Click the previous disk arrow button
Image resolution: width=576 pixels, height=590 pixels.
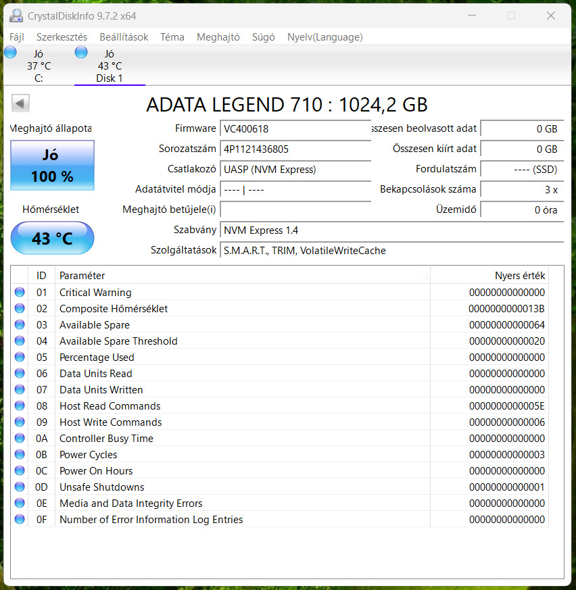(x=20, y=103)
